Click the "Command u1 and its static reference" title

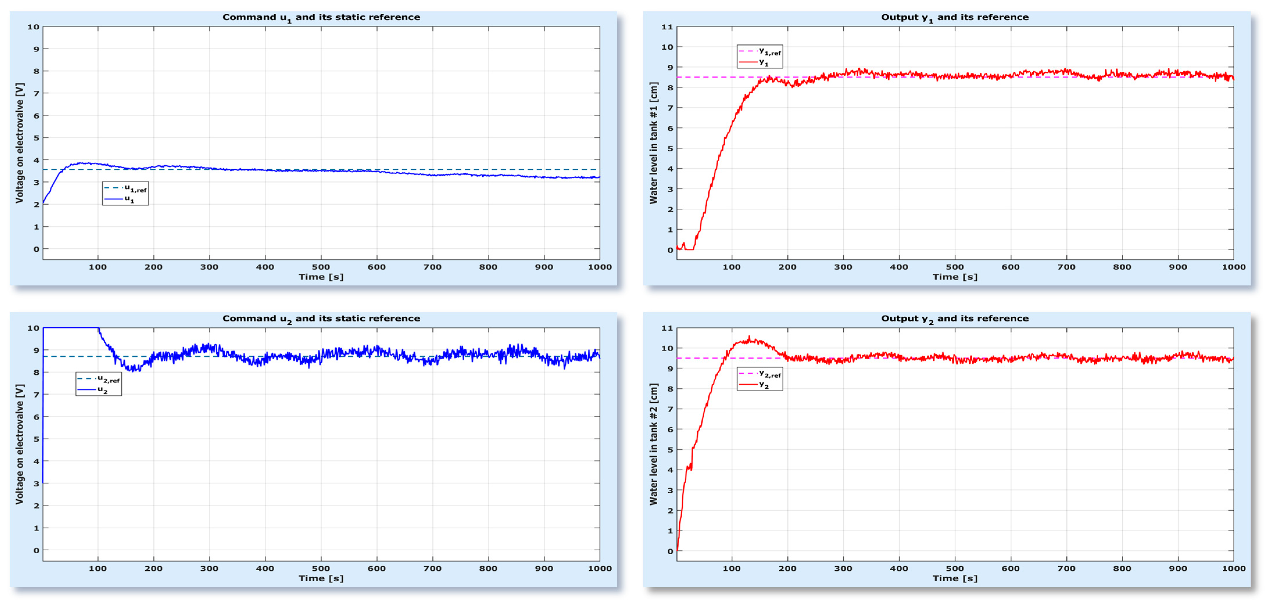point(321,18)
